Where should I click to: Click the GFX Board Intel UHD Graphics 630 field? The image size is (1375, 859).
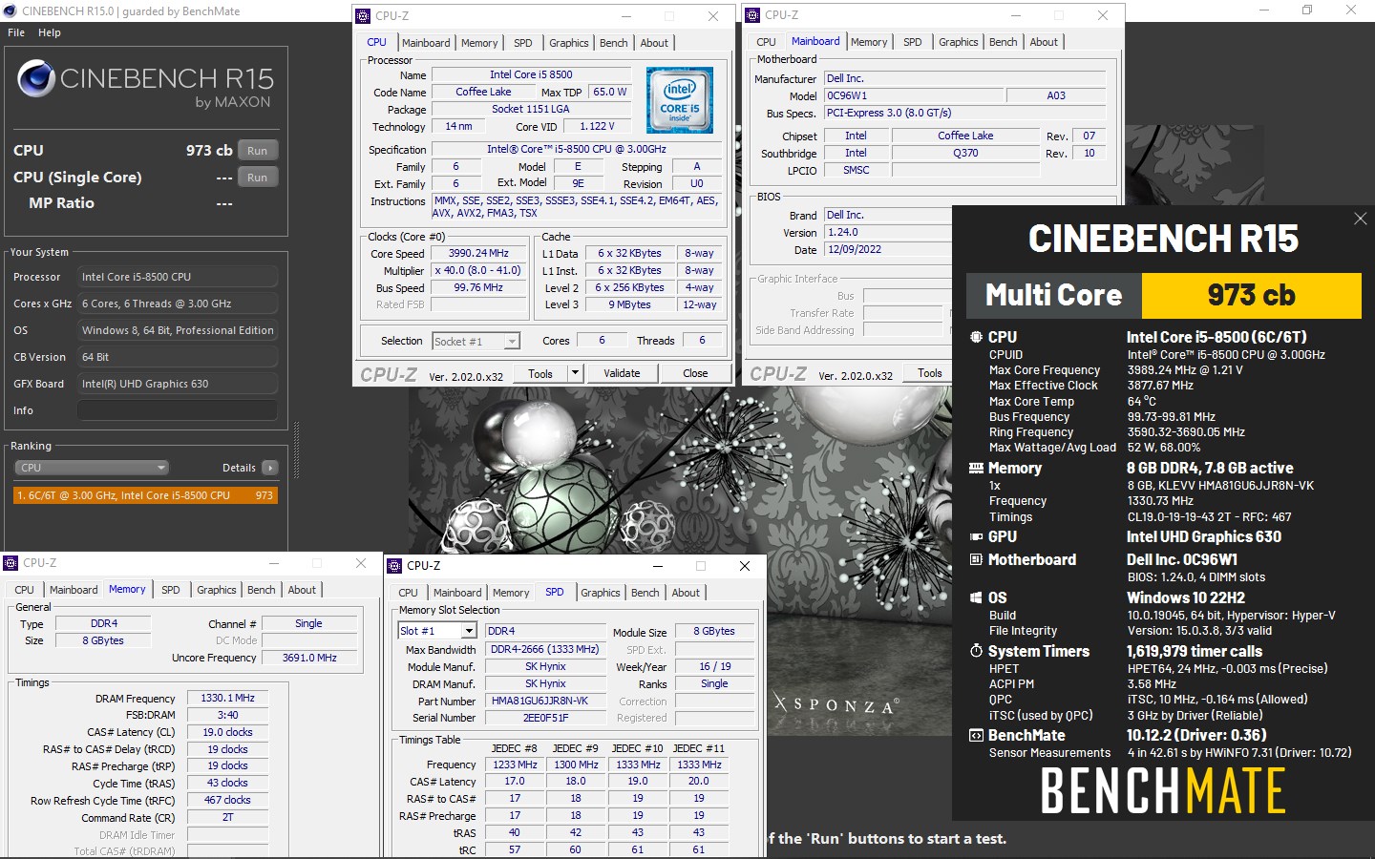click(x=178, y=384)
